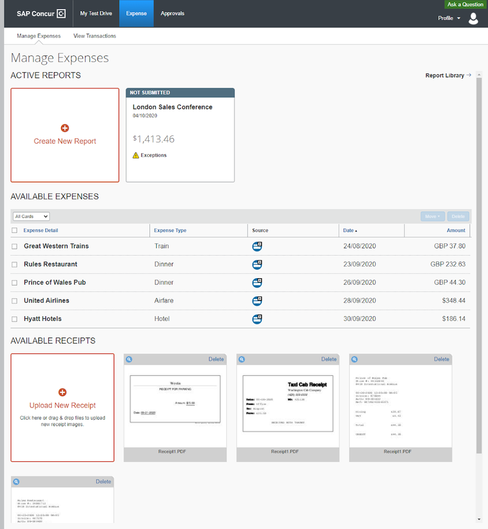Open the London Sales Conference report card
Image resolution: width=488 pixels, height=529 pixels.
[180, 135]
